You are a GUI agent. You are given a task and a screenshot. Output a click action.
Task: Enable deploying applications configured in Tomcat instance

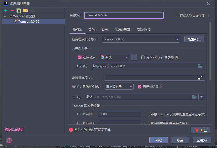(x=147, y=114)
